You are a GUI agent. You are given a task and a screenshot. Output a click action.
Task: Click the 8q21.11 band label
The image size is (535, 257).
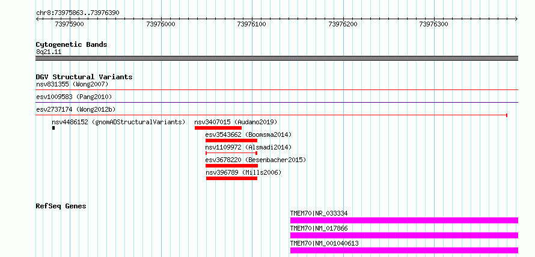49,52
